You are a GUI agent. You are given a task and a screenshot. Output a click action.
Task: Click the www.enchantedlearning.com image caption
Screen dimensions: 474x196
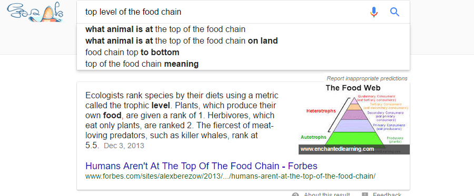(337, 149)
